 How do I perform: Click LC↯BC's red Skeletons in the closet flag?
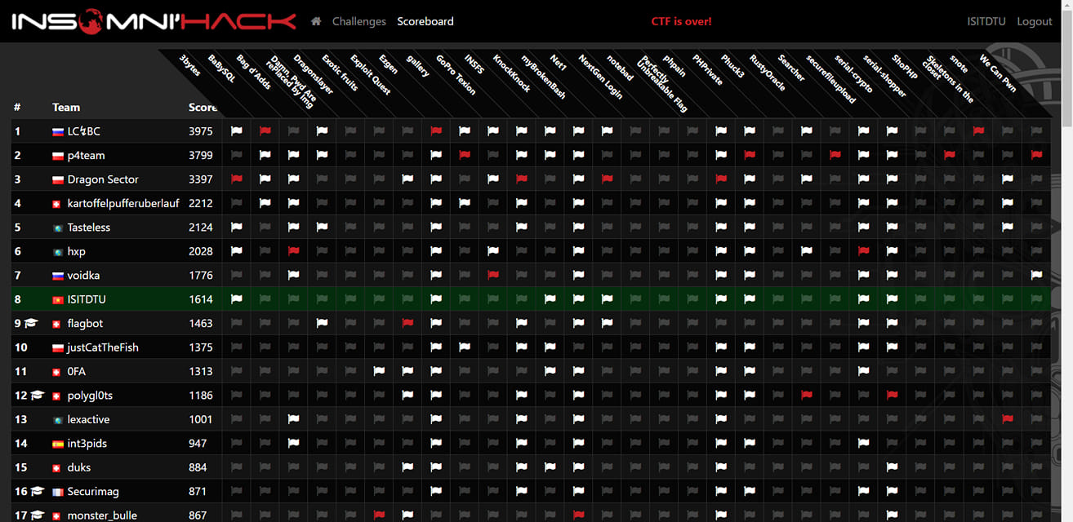(979, 130)
